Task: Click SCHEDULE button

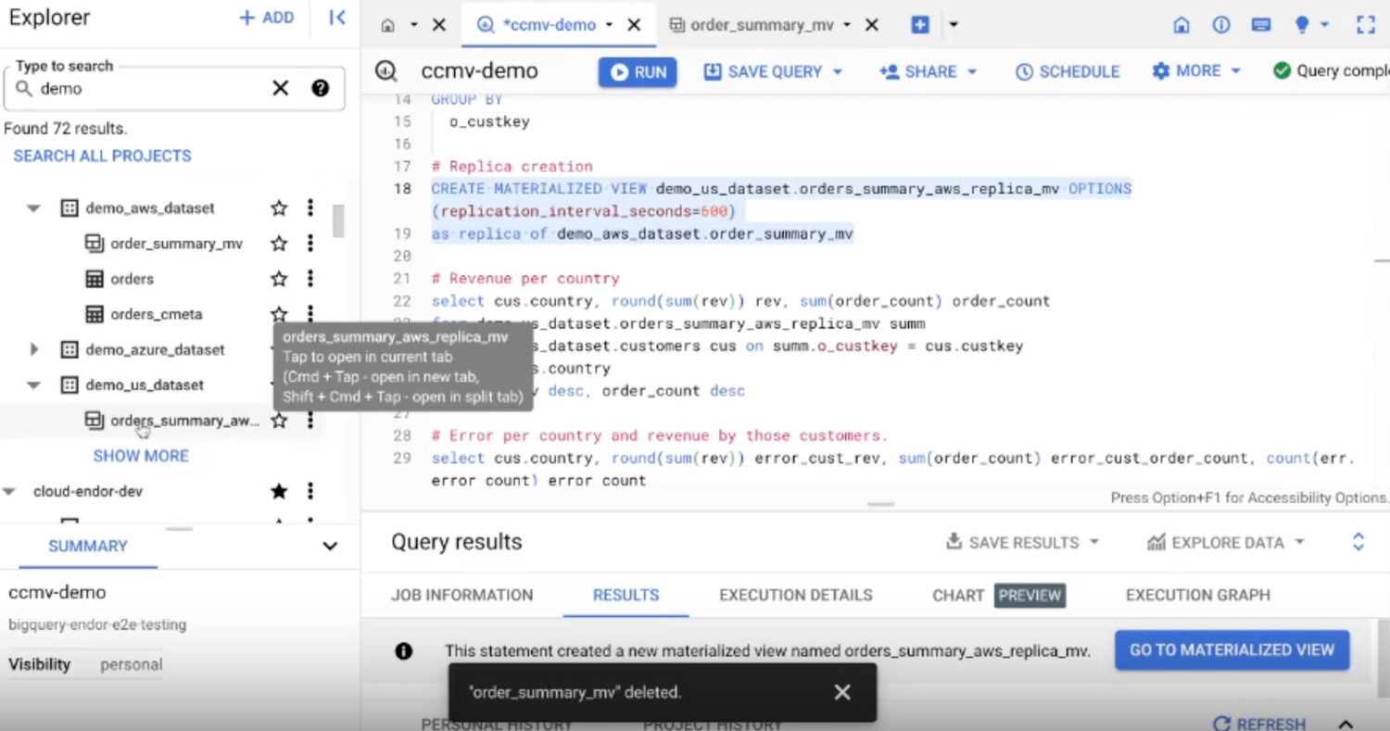Action: tap(1068, 71)
